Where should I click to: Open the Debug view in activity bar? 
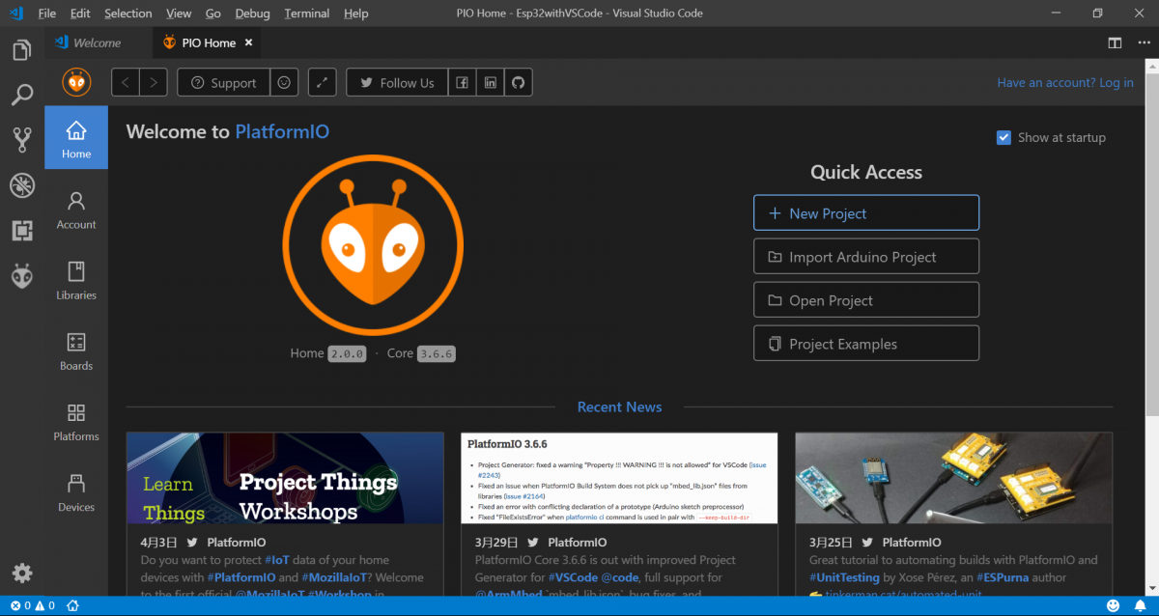[22, 185]
